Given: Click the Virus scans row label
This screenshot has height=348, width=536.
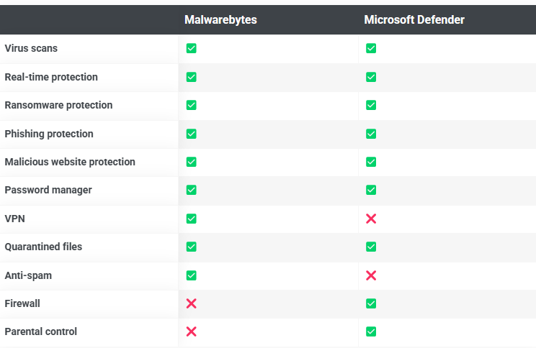Looking at the screenshot, I should [x=31, y=48].
